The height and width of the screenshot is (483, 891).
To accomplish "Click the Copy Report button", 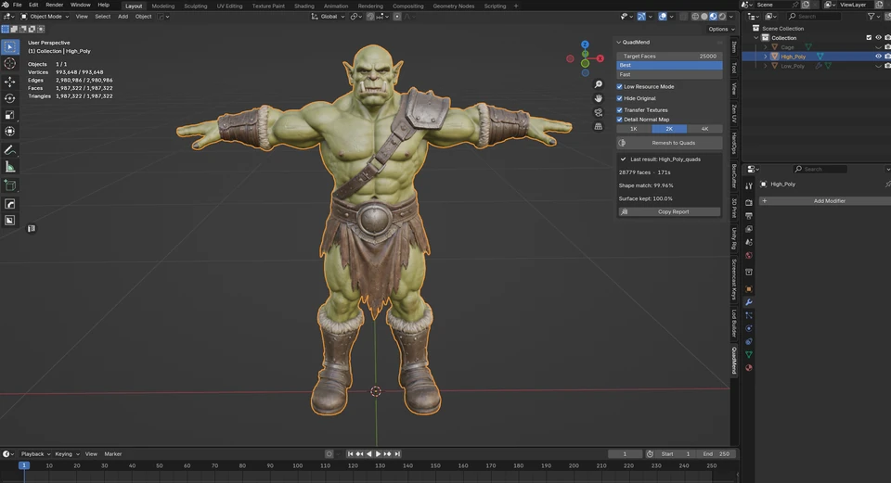I will (x=669, y=211).
